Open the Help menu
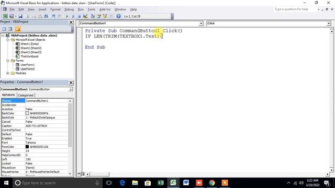Screen dimensions: 335x188 133,9
